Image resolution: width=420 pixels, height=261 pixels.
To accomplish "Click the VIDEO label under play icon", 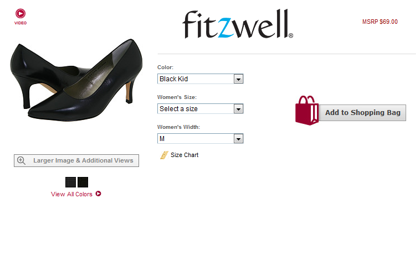I will tap(21, 23).
